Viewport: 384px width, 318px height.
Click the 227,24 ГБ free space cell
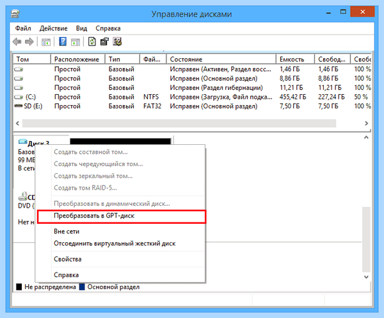click(332, 97)
